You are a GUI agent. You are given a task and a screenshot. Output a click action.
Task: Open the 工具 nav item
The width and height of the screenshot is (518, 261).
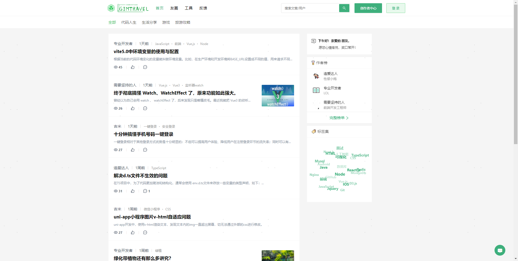point(189,8)
